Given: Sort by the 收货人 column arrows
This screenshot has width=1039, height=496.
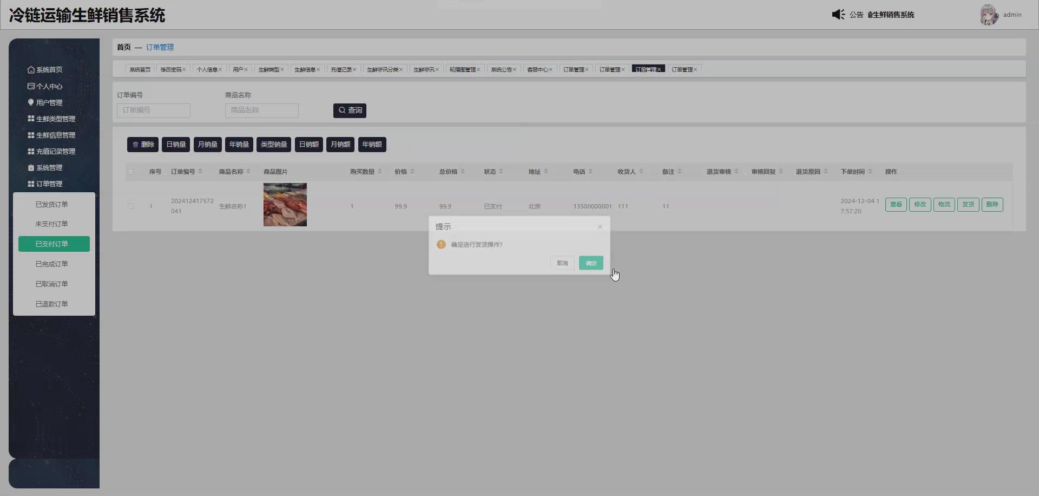Looking at the screenshot, I should pos(641,172).
